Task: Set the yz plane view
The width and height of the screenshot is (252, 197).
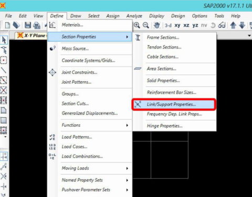Action: click(x=195, y=26)
